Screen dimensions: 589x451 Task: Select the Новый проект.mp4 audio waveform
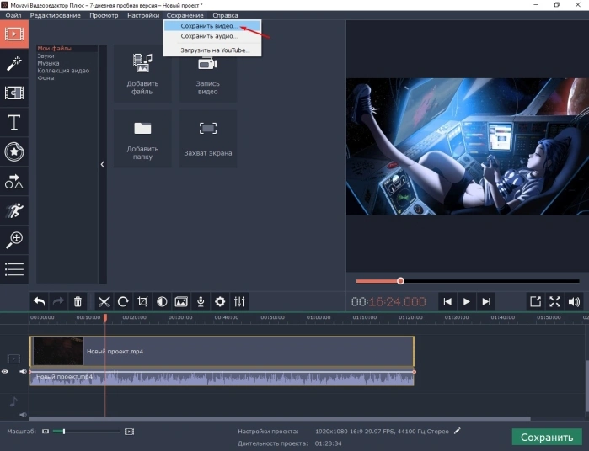click(x=222, y=378)
